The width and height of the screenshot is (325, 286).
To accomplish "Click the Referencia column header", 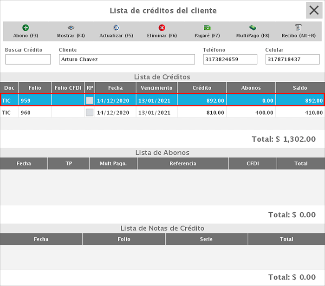I will [183, 163].
